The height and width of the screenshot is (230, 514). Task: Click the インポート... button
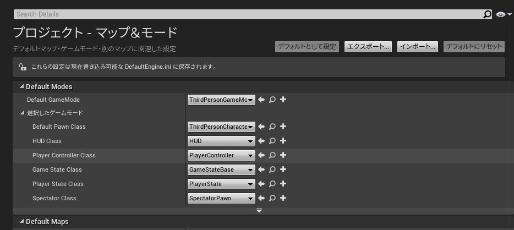point(418,47)
